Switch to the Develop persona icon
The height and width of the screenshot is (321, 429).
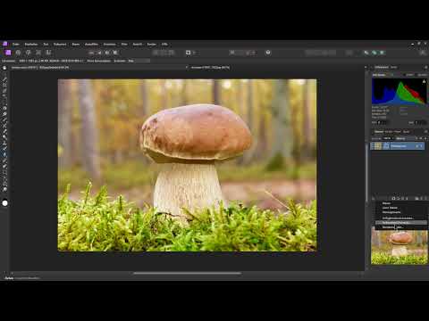(29, 53)
